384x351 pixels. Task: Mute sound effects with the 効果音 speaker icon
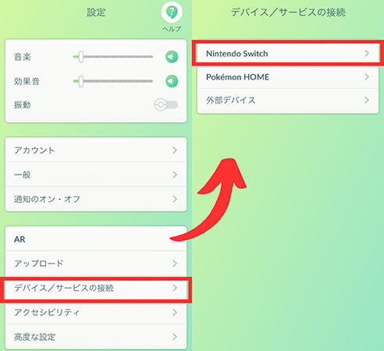pyautogui.click(x=172, y=81)
